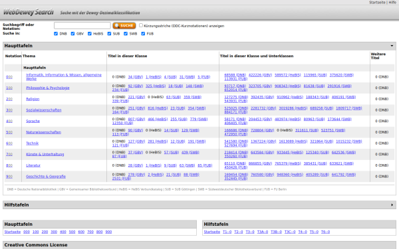Open footer Haupttafeln Startseite link
The height and width of the screenshot is (249, 399).
[x=13, y=232]
